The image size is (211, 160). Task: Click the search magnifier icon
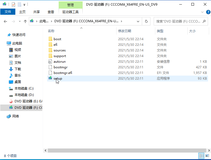[x=204, y=21]
